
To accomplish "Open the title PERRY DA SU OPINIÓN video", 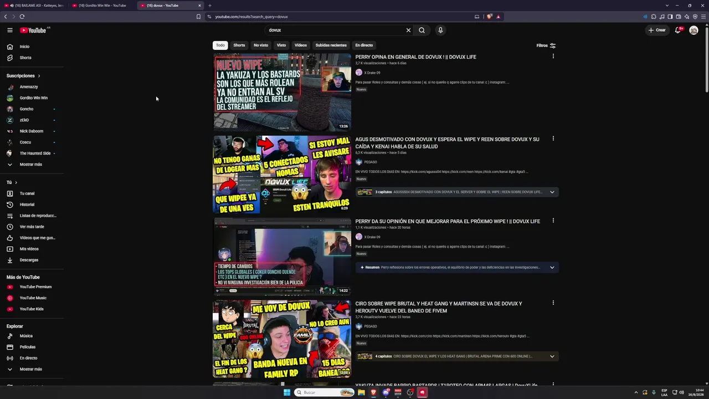I will [448, 221].
